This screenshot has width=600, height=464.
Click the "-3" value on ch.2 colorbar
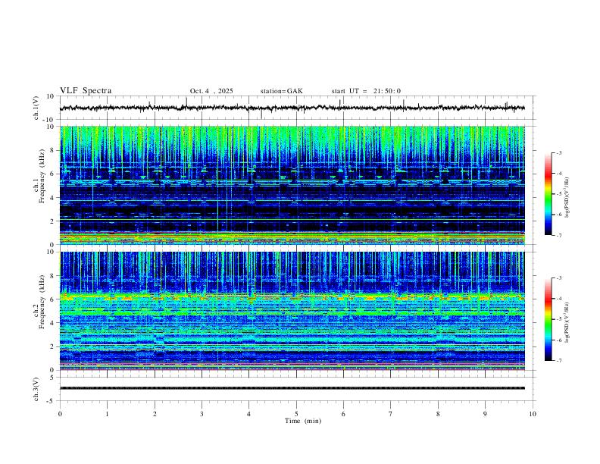(x=559, y=278)
